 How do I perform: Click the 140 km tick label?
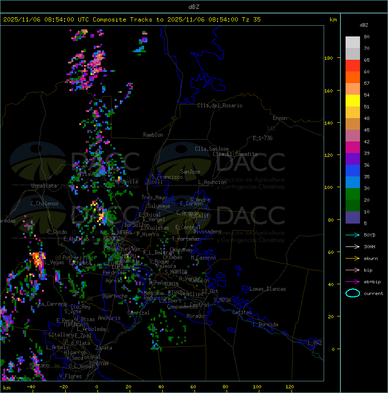click(328, 123)
